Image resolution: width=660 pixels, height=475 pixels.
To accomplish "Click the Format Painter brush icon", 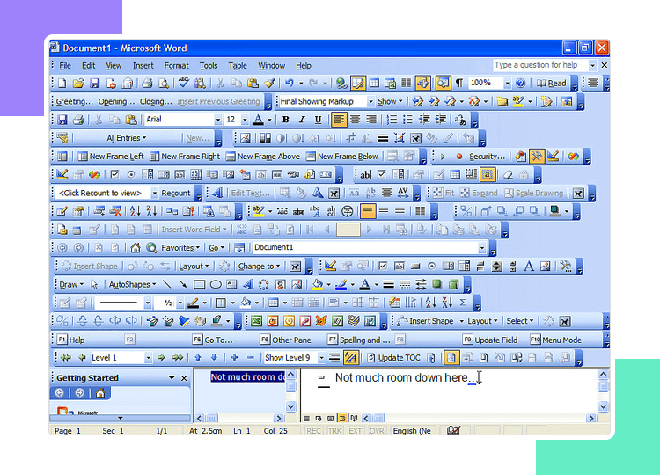I will coord(269,84).
